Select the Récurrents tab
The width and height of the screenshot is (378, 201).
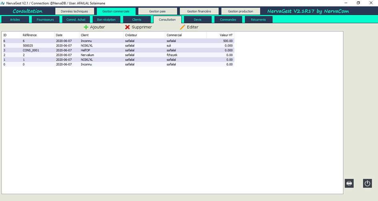tap(258, 20)
